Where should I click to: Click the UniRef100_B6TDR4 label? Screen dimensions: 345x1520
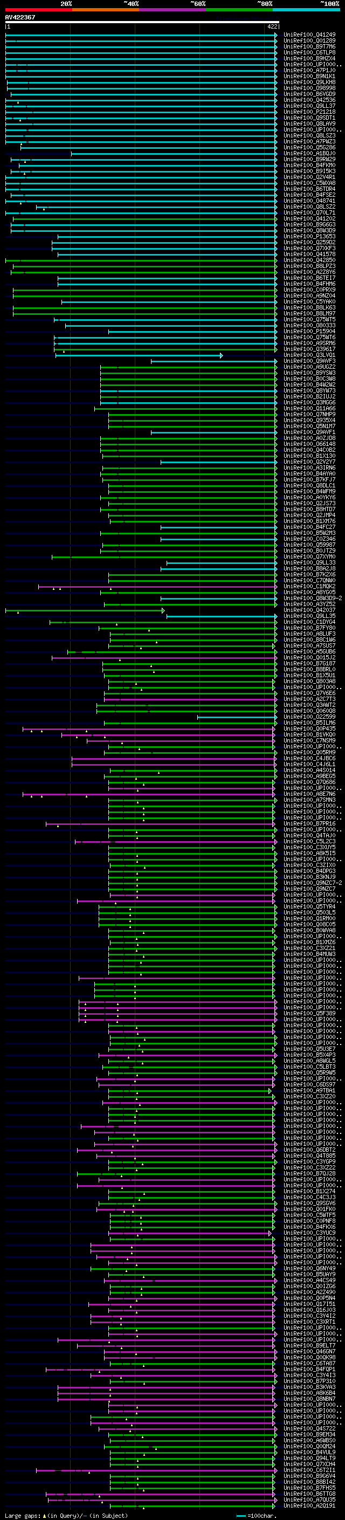(309, 189)
